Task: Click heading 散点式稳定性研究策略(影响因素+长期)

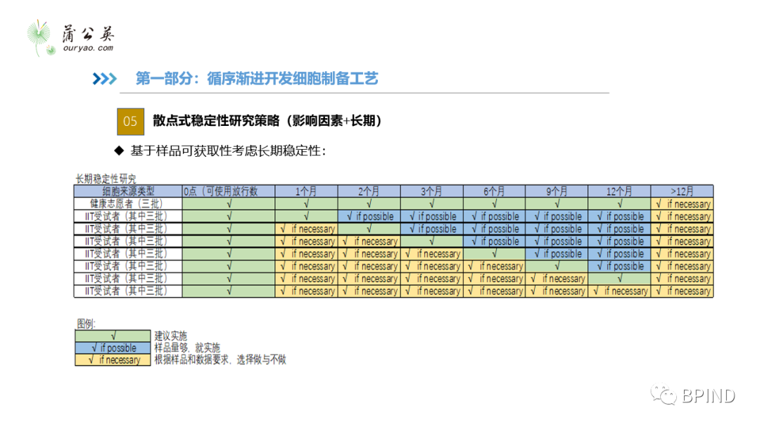Action: point(267,120)
